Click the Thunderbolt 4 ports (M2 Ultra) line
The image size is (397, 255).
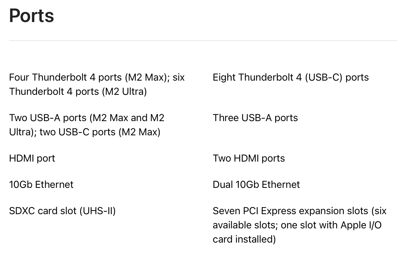[x=78, y=92]
